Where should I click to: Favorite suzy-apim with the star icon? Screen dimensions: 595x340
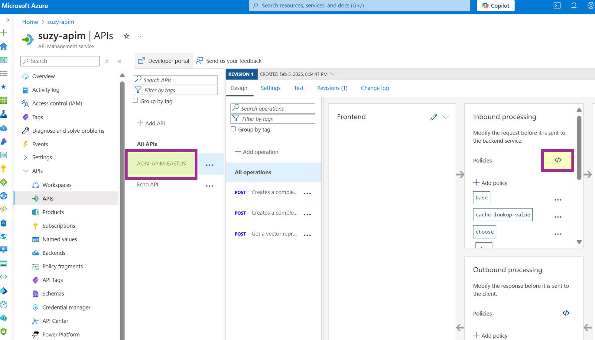click(126, 36)
